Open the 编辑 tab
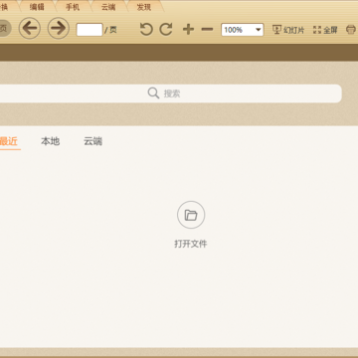This screenshot has height=358, width=358. [37, 7]
